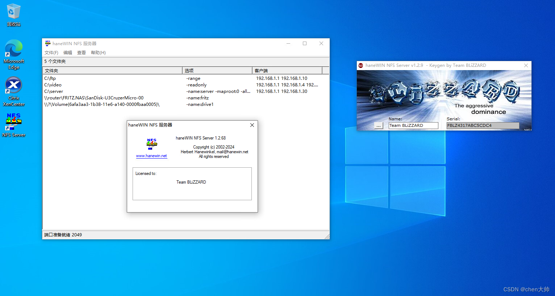Viewport: 555px width, 296px height.
Task: Click the Serial field FBLZ4317ABC5CDC4
Action: (483, 125)
